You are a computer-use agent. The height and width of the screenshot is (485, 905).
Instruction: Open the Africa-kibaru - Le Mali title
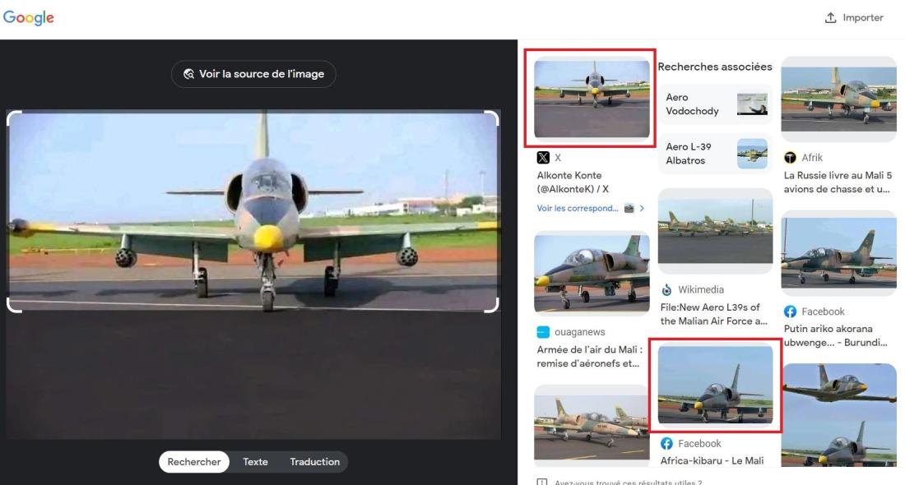click(x=712, y=461)
